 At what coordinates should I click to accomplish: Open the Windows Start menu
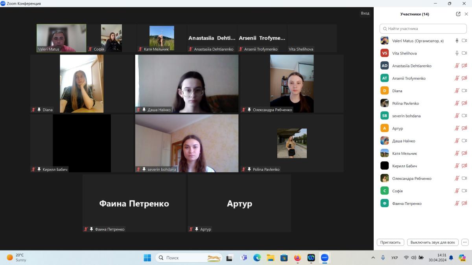(x=147, y=258)
